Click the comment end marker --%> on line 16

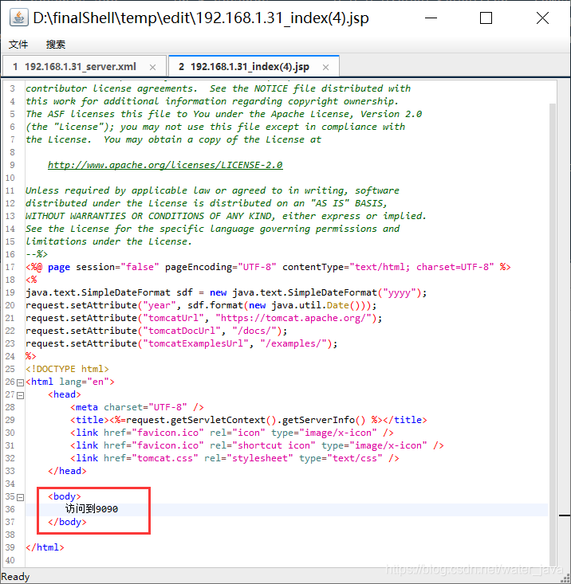[37, 254]
